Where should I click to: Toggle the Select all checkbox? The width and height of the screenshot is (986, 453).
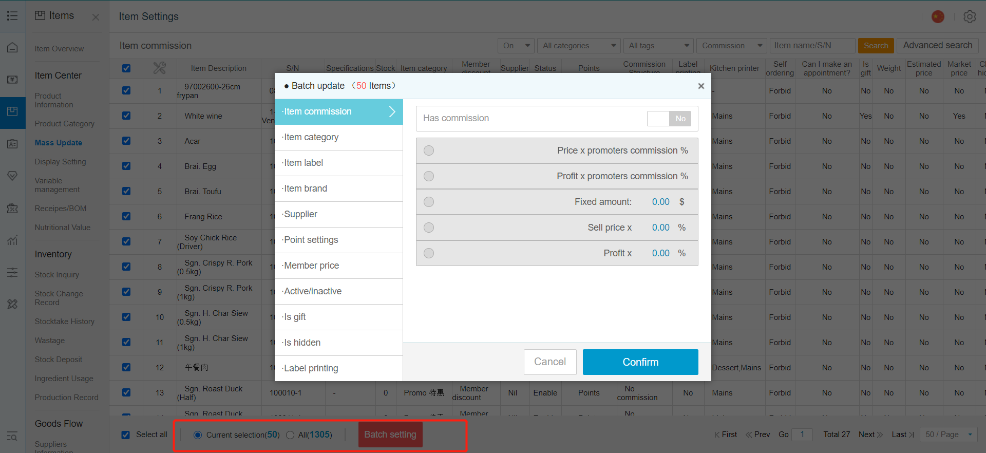(x=126, y=435)
